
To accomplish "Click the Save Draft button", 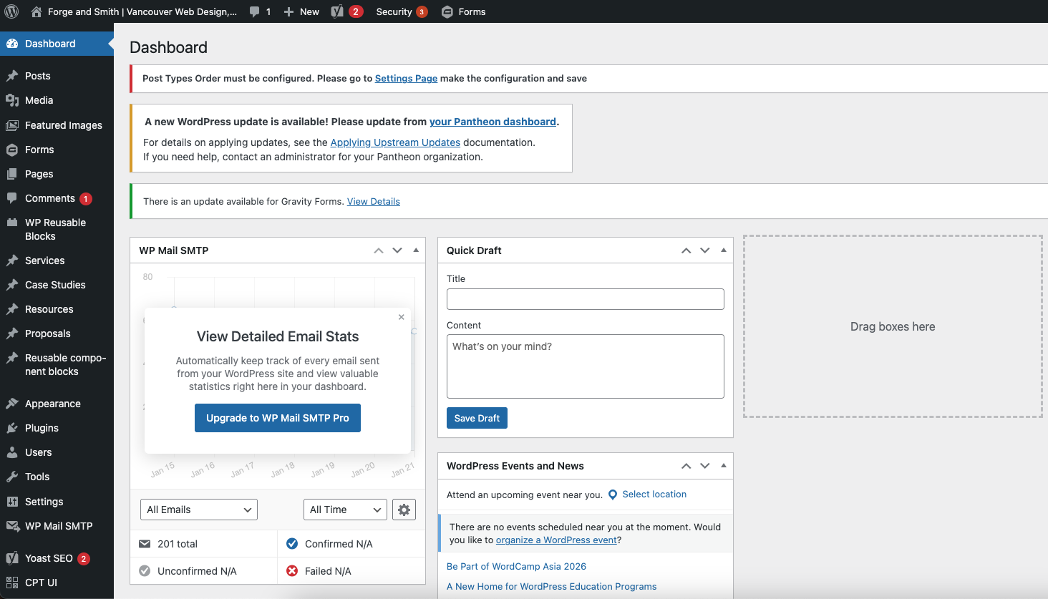I will [477, 418].
